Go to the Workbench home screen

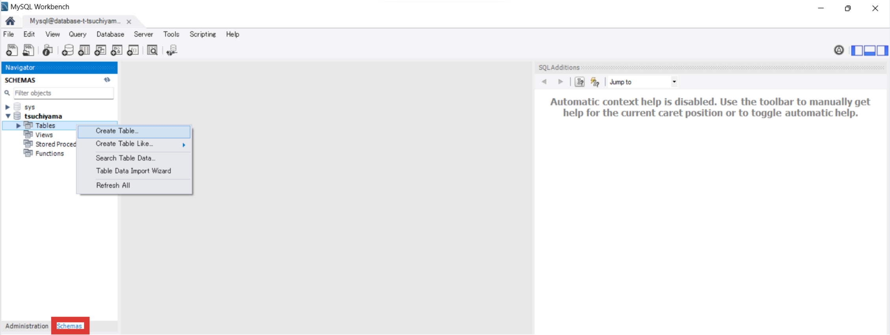pos(10,21)
